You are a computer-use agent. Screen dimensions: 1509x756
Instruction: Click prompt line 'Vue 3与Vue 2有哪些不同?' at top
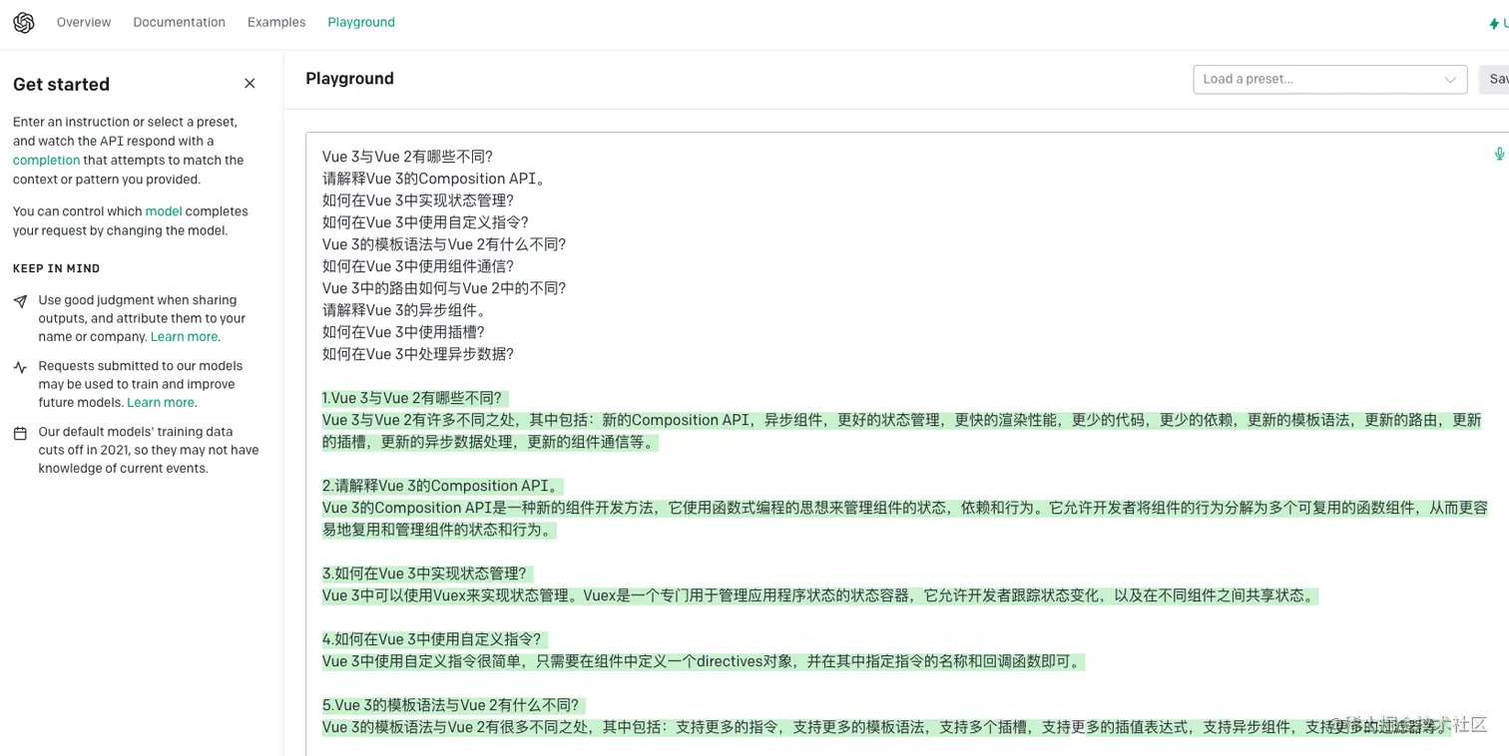(407, 157)
